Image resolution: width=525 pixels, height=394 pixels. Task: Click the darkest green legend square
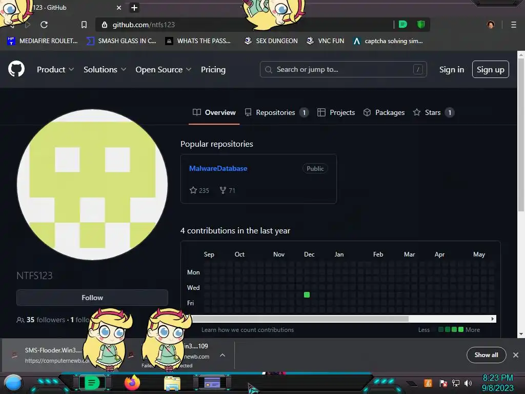pyautogui.click(x=441, y=330)
